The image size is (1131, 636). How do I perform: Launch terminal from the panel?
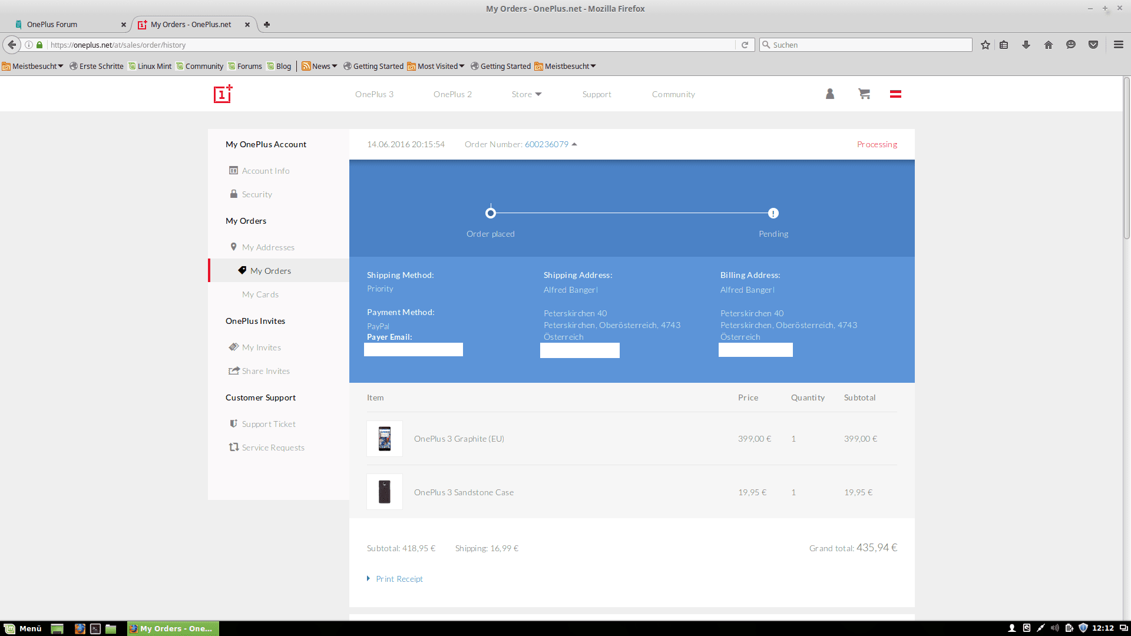(95, 628)
